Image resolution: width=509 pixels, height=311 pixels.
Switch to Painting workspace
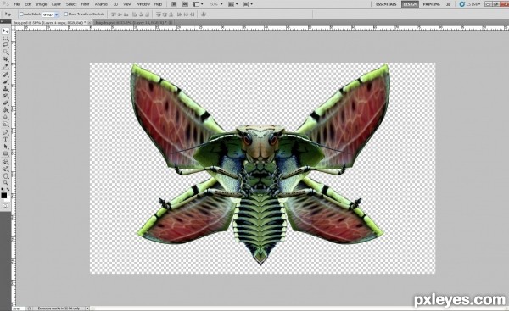point(432,4)
